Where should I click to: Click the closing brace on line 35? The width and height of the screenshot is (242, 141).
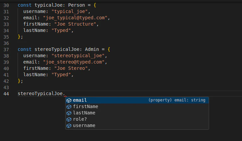coord(19,37)
